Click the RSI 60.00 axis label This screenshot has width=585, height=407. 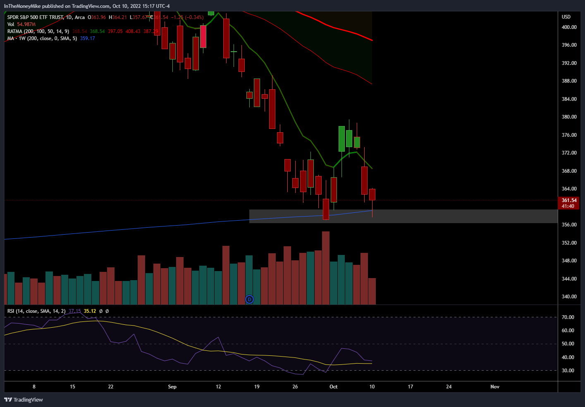click(568, 331)
